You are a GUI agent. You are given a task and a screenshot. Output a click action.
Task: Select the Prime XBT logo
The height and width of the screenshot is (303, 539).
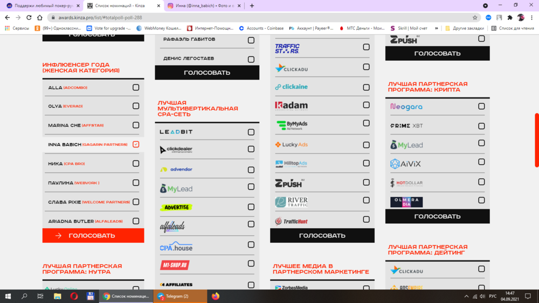coord(406,126)
